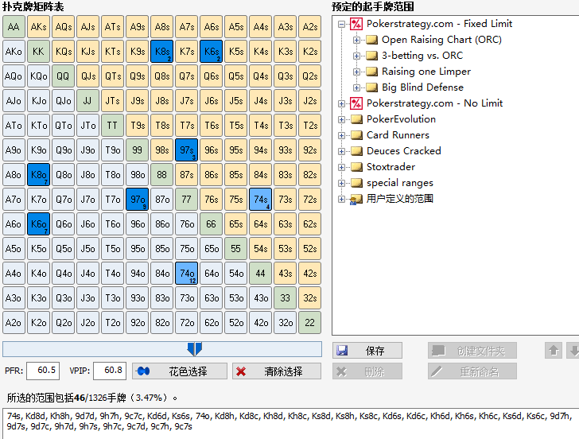Click the Pokerstrategy.com Fixed Limit percent icon
Screen dimensions: 579x439
356,24
